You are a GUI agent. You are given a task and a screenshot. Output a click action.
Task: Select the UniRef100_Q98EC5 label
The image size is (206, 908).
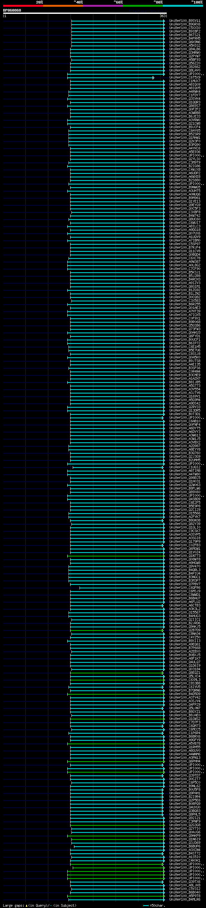coord(184,478)
